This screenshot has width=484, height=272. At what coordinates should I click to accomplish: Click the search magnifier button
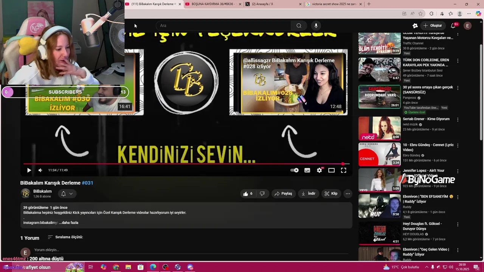tap(299, 26)
